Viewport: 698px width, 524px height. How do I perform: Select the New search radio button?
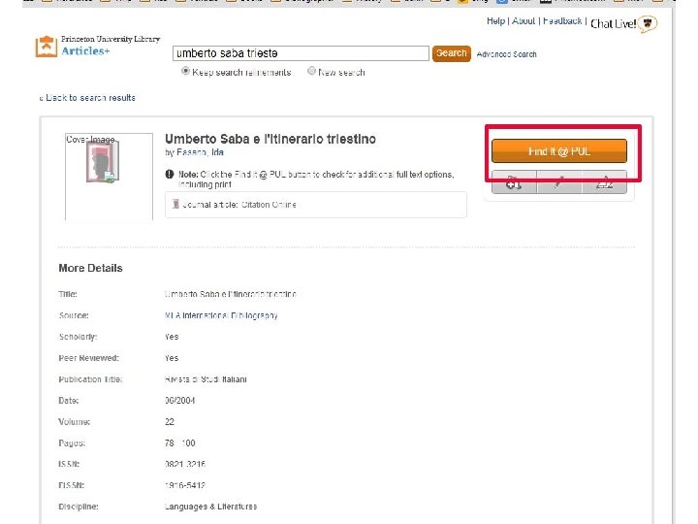[311, 71]
